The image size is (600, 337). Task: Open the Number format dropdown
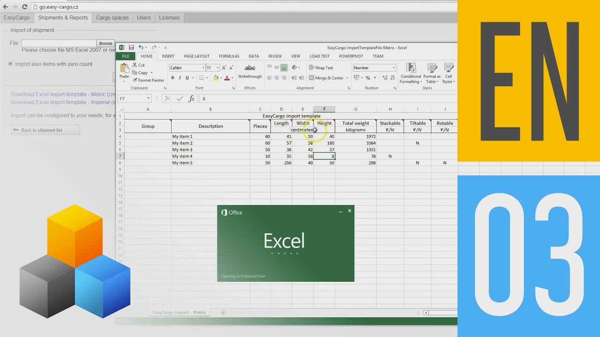393,68
